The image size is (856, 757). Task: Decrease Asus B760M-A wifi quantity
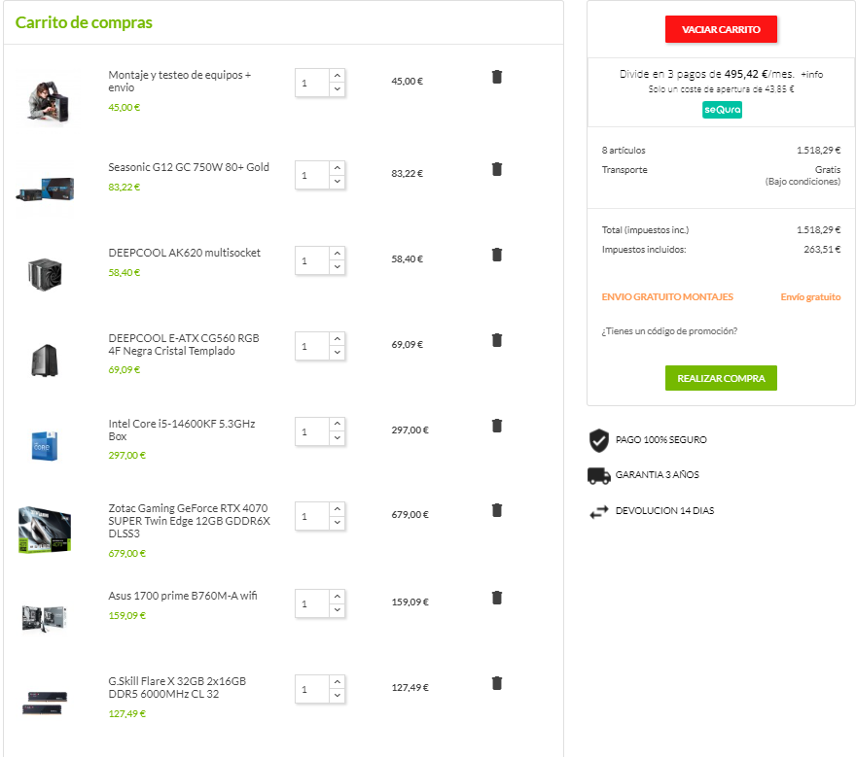click(338, 610)
